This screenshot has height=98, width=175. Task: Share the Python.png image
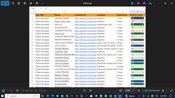click(31, 3)
